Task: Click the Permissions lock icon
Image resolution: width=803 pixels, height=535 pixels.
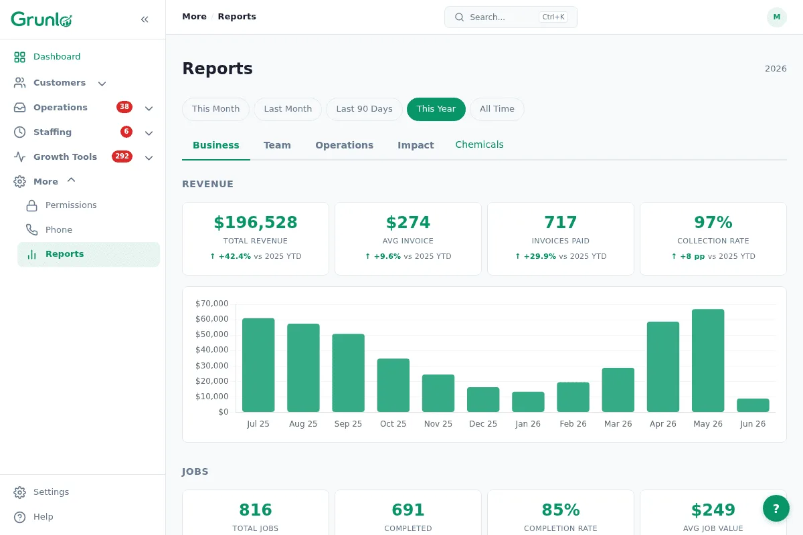Action: (x=31, y=205)
